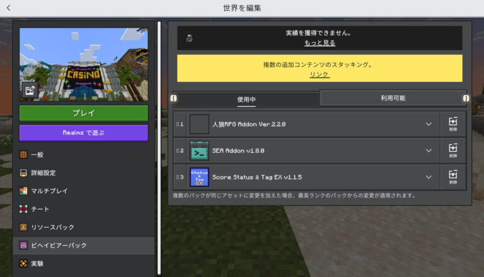Open the チート section

[84, 209]
